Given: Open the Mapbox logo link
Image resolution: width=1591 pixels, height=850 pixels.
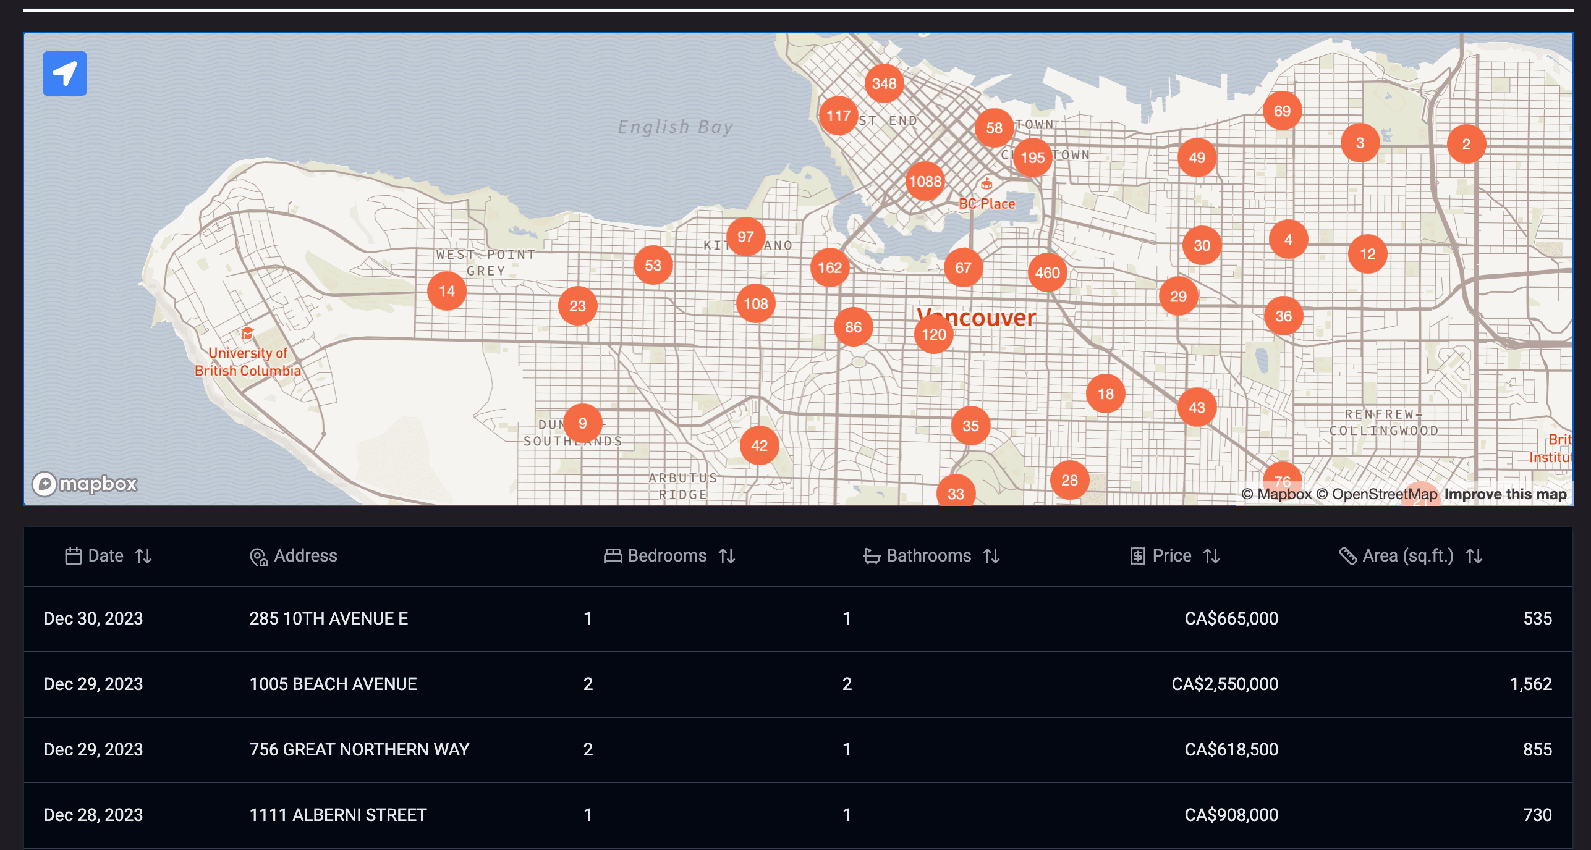Looking at the screenshot, I should tap(85, 484).
